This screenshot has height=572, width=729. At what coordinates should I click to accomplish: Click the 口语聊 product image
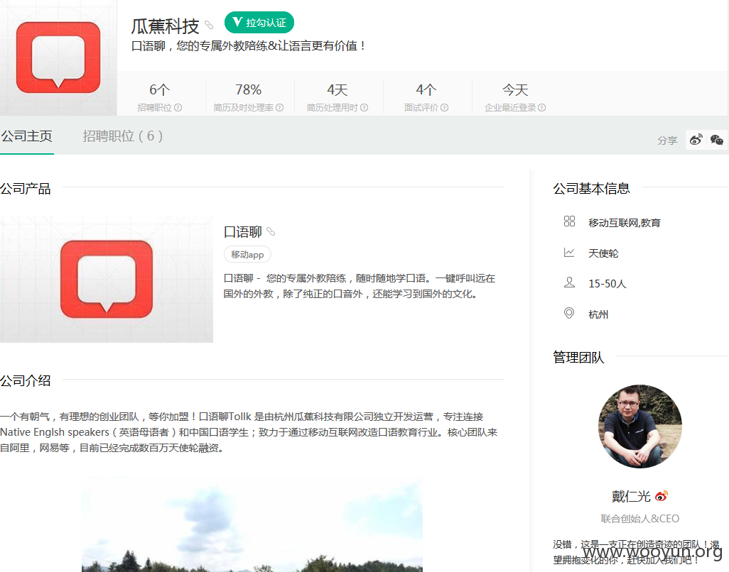click(107, 279)
